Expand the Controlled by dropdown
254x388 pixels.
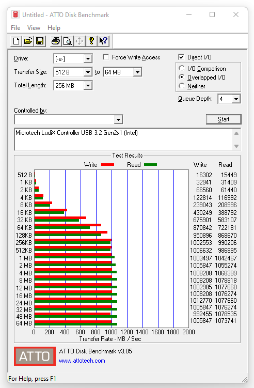118,120
